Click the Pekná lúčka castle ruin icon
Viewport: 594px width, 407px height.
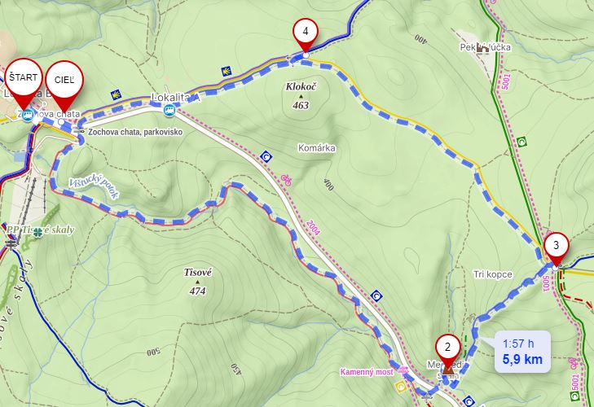pos(482,47)
